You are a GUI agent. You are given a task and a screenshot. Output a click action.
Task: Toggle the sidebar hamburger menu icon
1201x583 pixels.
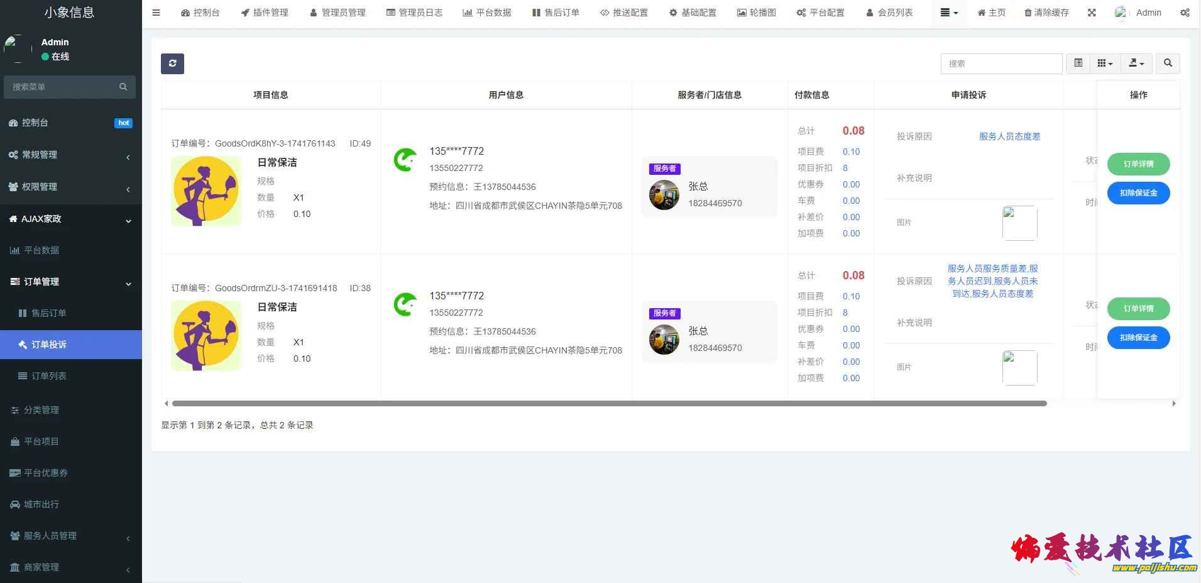pyautogui.click(x=156, y=13)
